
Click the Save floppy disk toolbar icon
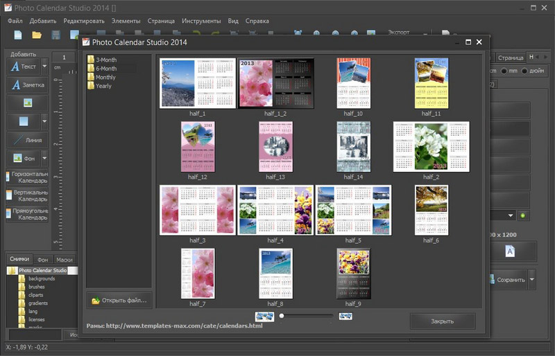(55, 35)
